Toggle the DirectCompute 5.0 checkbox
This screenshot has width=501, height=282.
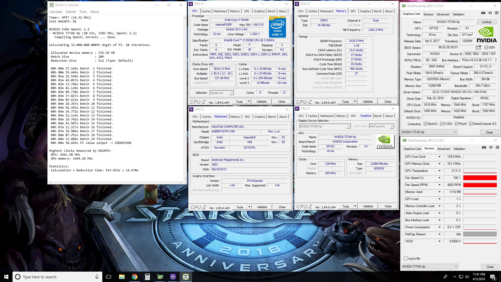coord(471,124)
